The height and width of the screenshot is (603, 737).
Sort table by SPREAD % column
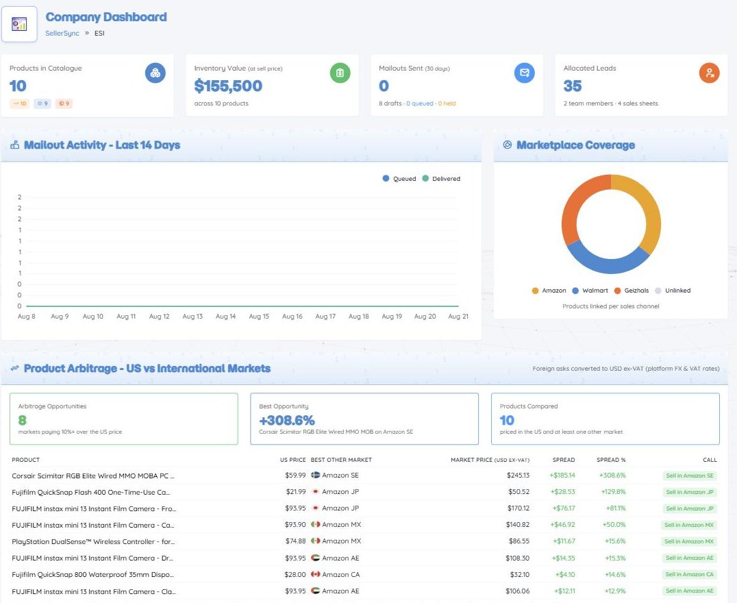(611, 460)
